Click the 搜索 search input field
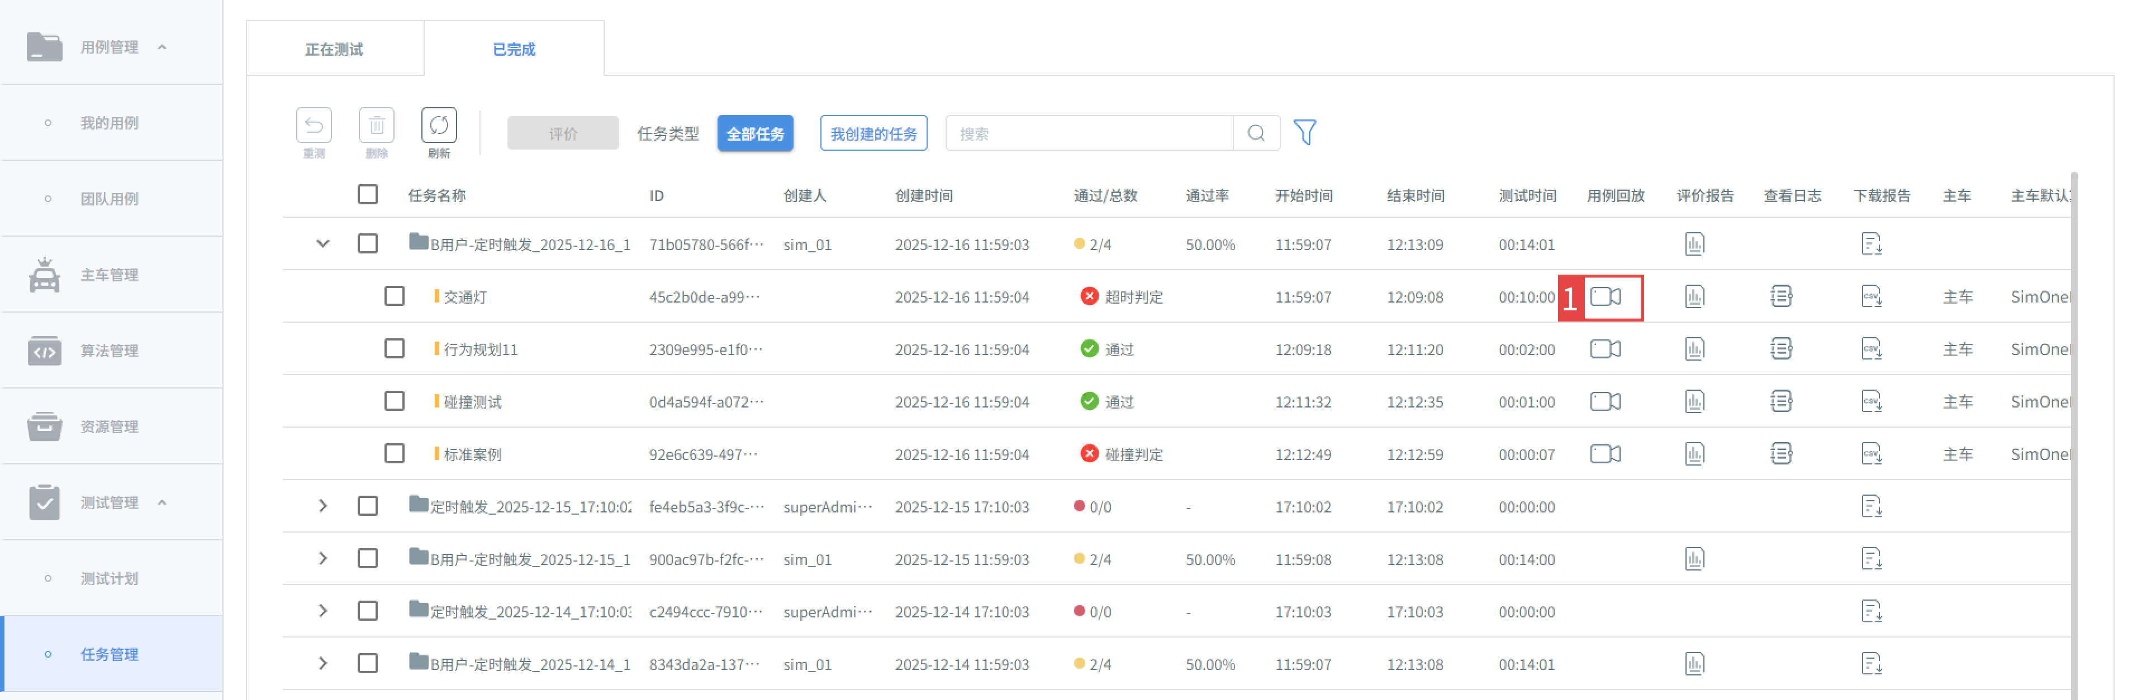Viewport: 2137px width, 700px height. pos(1089,133)
